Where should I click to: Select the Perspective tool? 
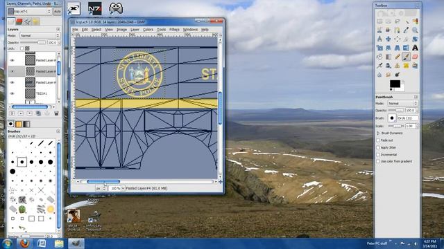[x=398, y=48]
